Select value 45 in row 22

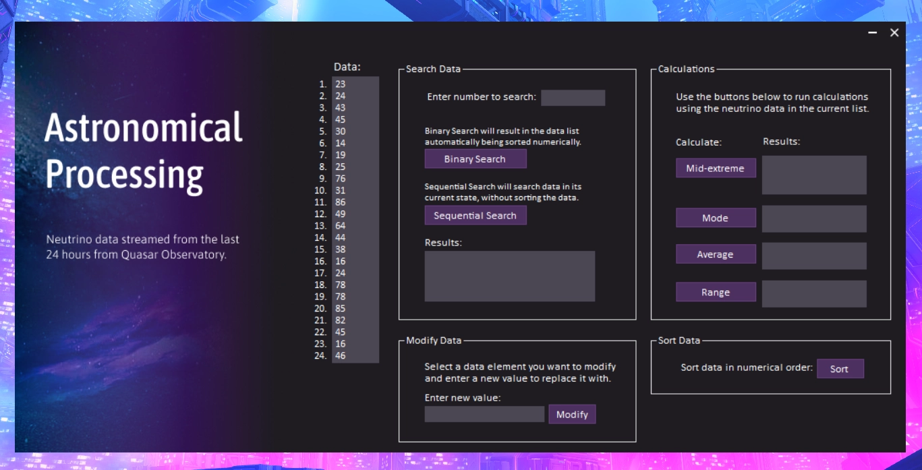click(355, 332)
